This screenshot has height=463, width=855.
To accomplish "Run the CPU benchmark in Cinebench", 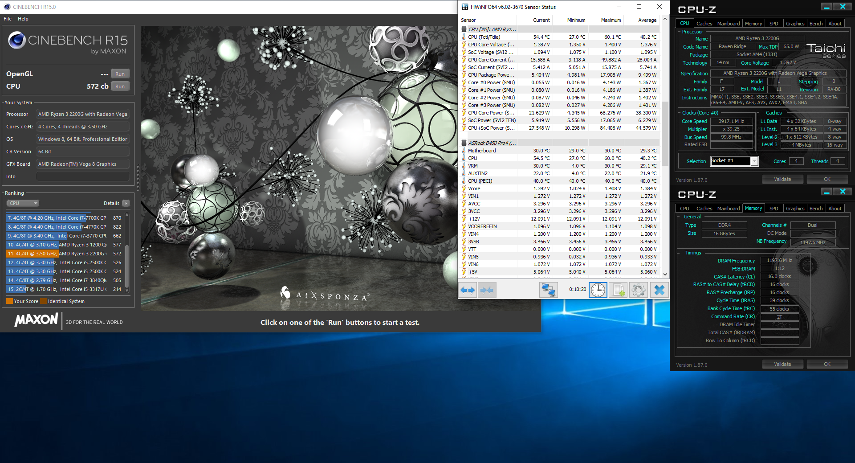I will click(120, 86).
